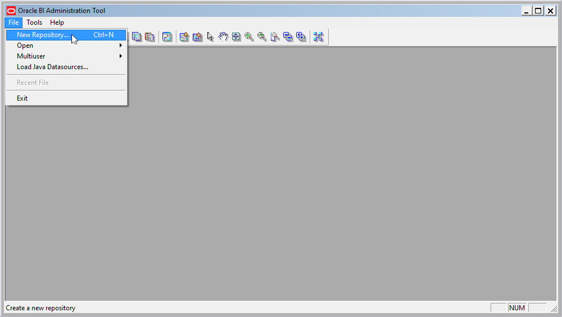Image resolution: width=562 pixels, height=317 pixels.
Task: Click the Copy toolbar icon
Action: (137, 37)
